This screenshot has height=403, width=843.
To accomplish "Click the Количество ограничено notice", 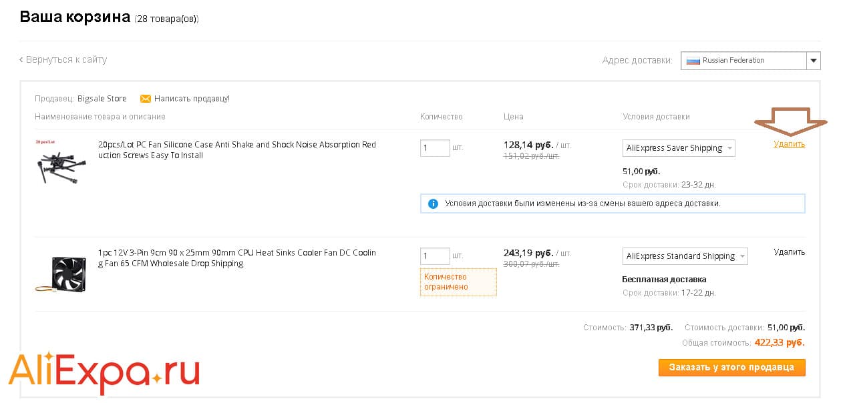I will [458, 282].
